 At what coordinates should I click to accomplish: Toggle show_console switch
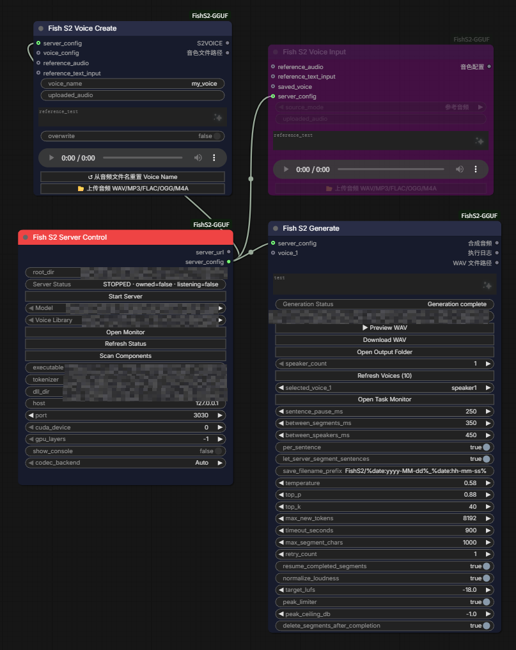pyautogui.click(x=218, y=451)
